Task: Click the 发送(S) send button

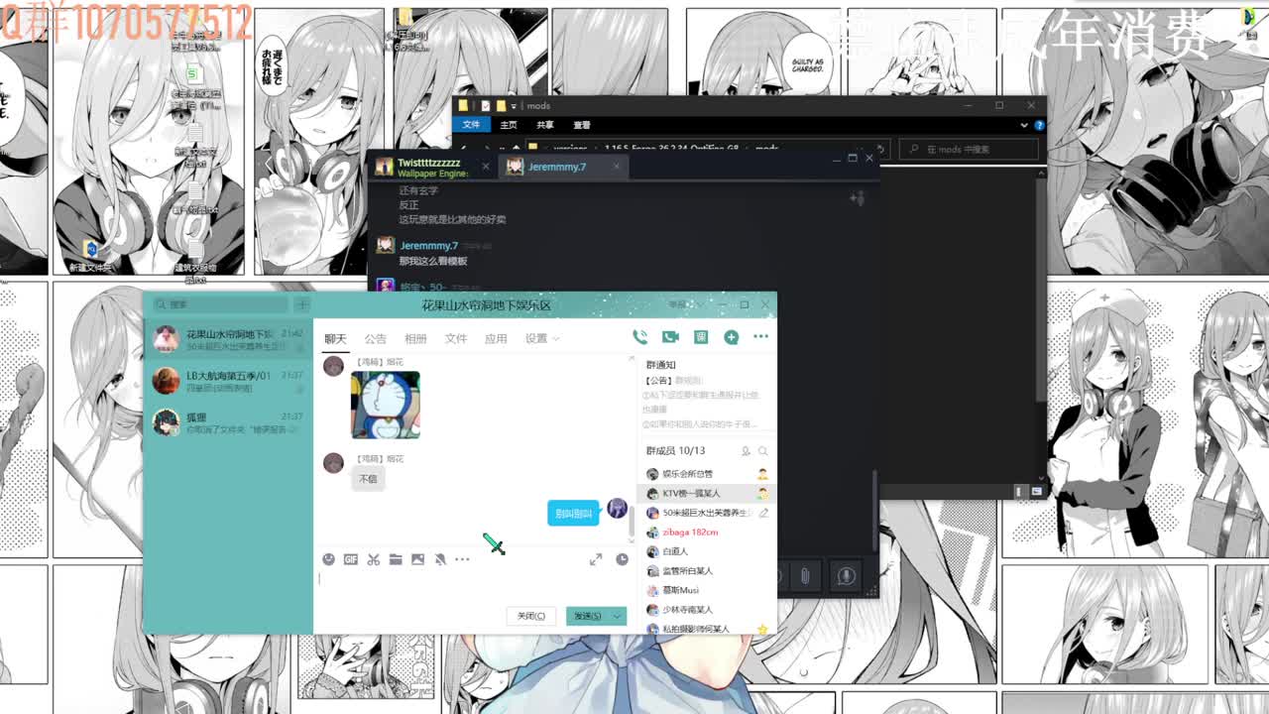Action: [x=587, y=616]
